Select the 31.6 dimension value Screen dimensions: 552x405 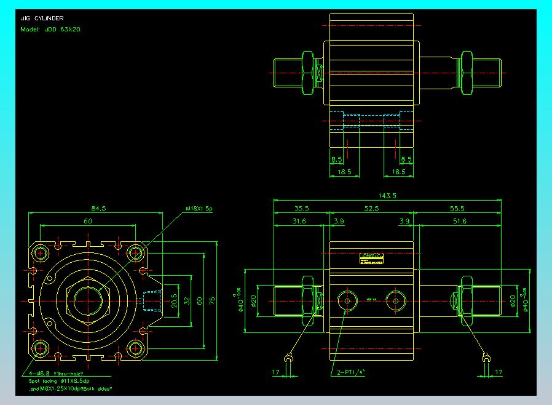299,221
